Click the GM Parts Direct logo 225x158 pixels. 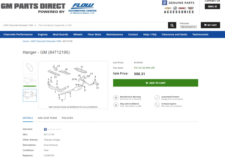(33, 8)
